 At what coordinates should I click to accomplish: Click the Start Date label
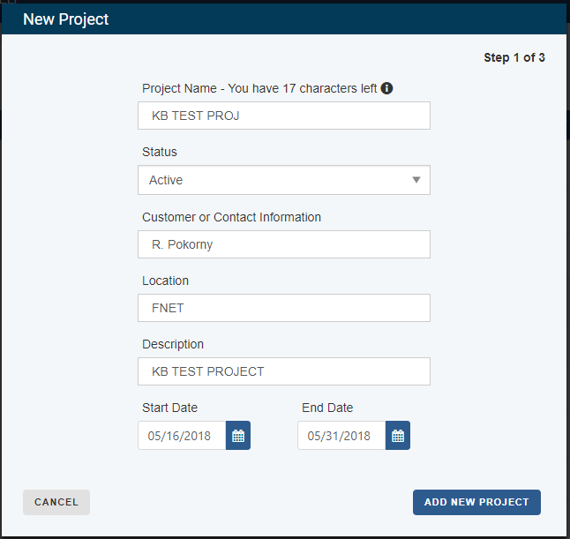click(x=169, y=408)
